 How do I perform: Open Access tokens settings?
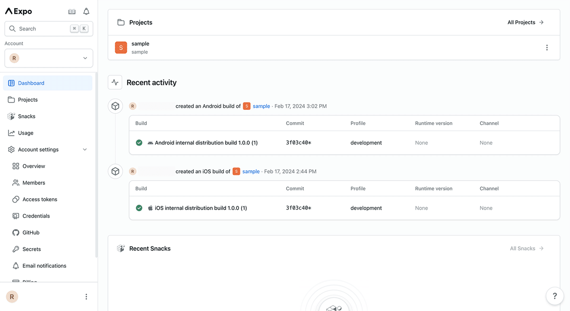(x=40, y=199)
